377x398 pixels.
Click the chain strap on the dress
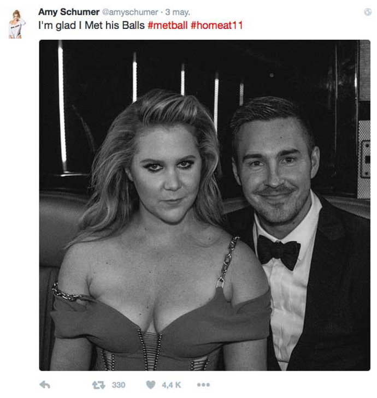[x=228, y=262]
